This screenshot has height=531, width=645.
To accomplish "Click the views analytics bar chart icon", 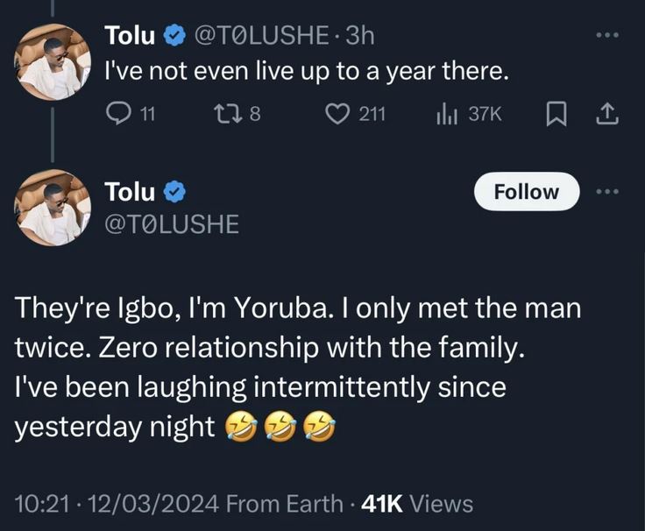I will (x=444, y=113).
